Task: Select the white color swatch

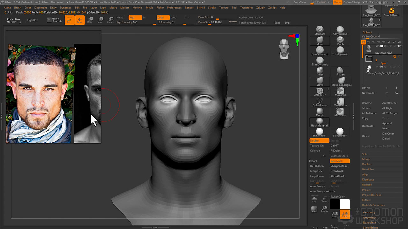Action: [x=345, y=204]
